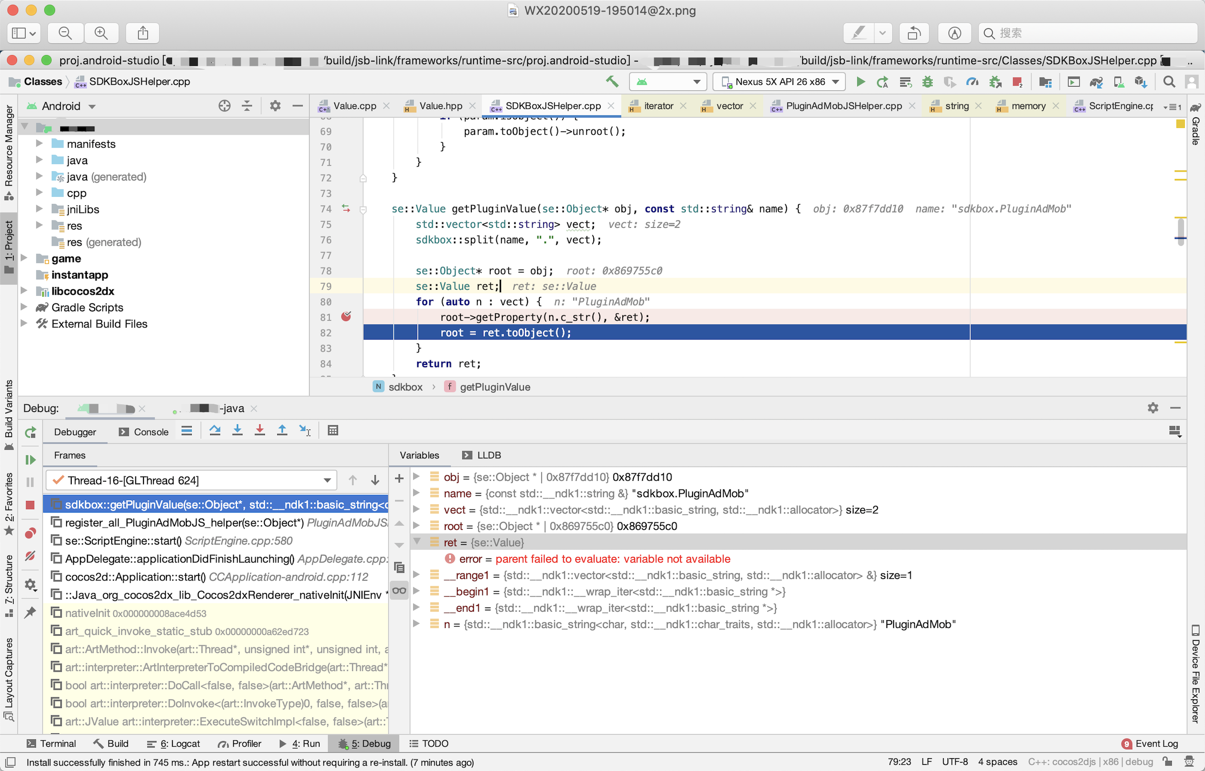The height and width of the screenshot is (771, 1205).
Task: Open the Nexus 5X API 26 device dropdown
Action: pos(779,81)
